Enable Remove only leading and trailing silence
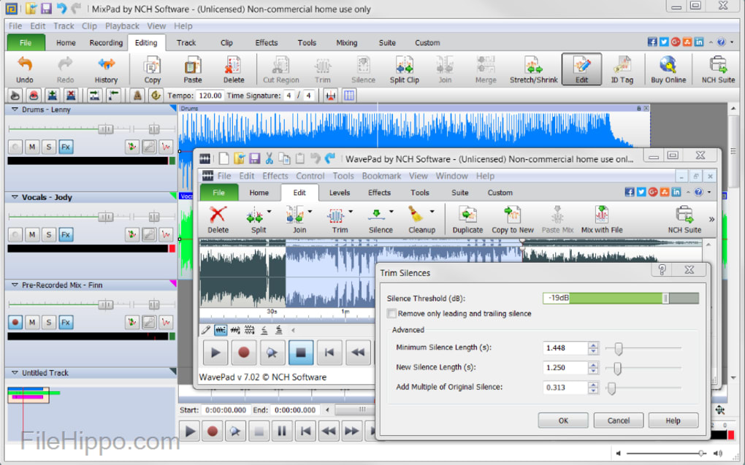The width and height of the screenshot is (745, 465). coord(392,313)
